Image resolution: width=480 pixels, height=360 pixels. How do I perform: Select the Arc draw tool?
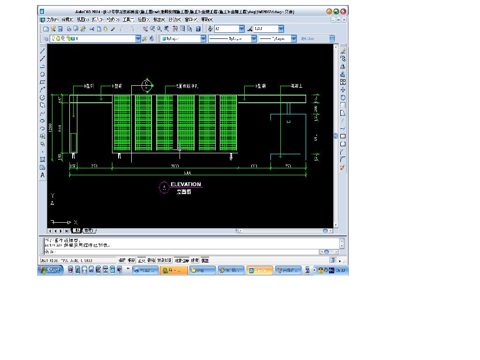coord(43,90)
